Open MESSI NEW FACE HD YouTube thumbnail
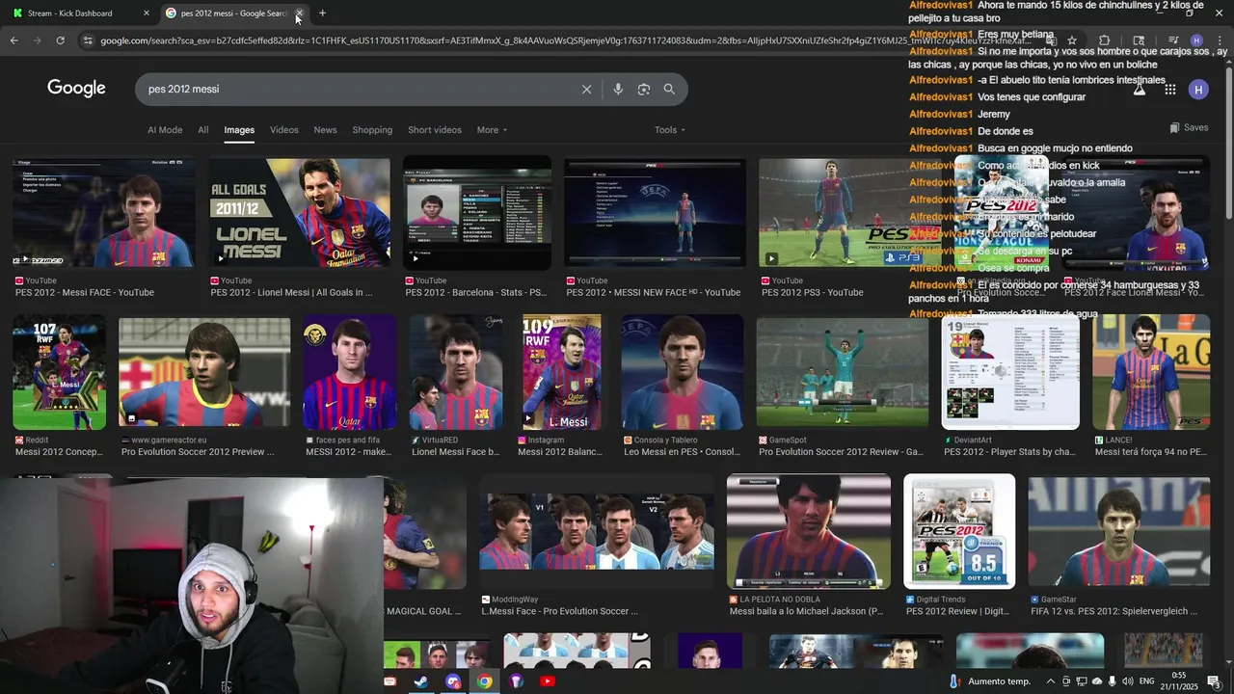Image resolution: width=1234 pixels, height=694 pixels. [656, 213]
